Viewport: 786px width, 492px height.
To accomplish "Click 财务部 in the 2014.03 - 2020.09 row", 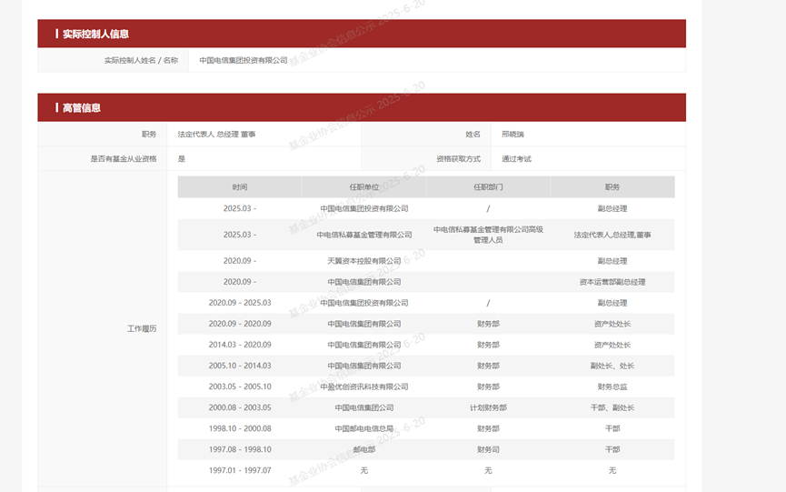I will coord(488,345).
